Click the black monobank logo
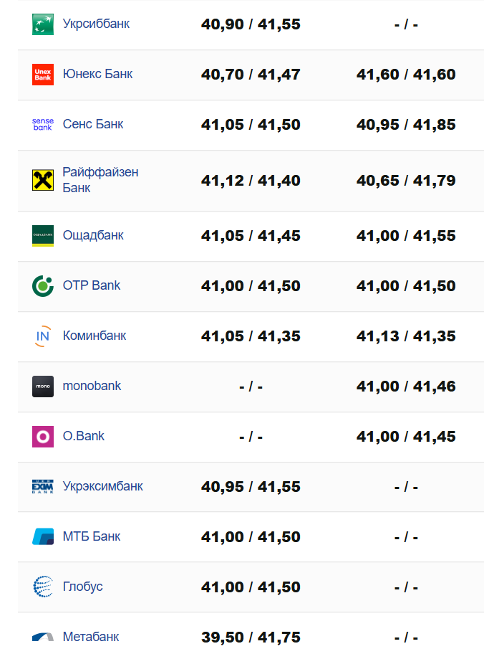This screenshot has width=484, height=659. (43, 387)
